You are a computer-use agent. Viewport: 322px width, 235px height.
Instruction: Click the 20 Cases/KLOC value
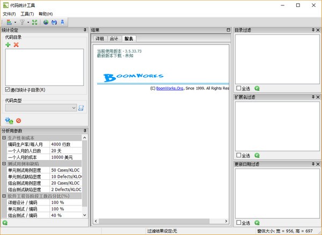click(65, 183)
